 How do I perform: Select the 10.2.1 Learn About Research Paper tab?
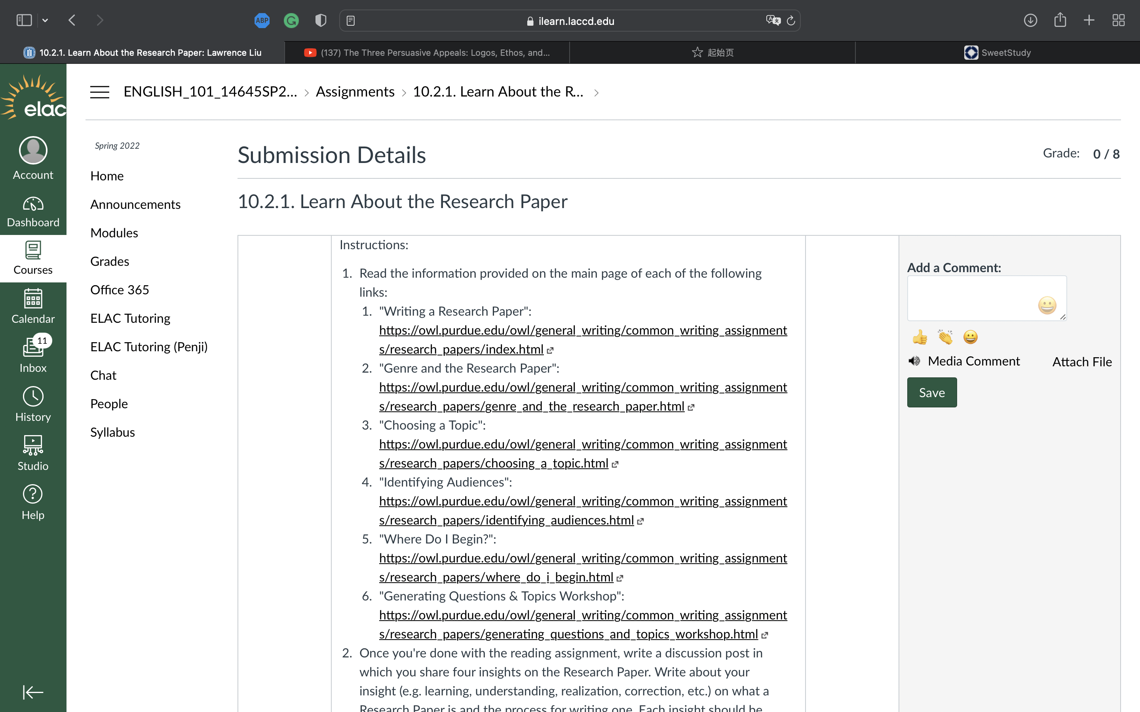(142, 52)
